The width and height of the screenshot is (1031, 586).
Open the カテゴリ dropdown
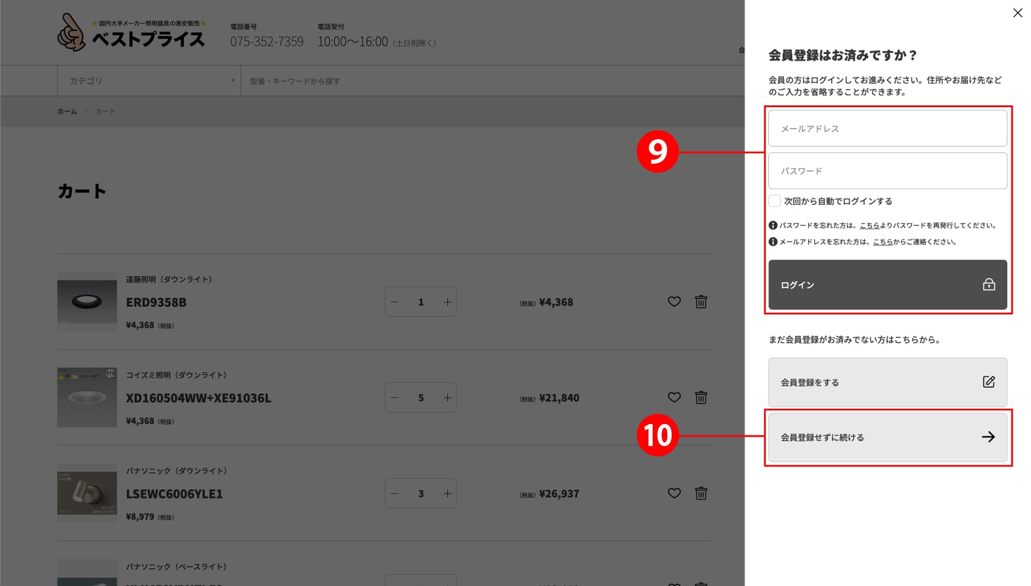coord(149,81)
